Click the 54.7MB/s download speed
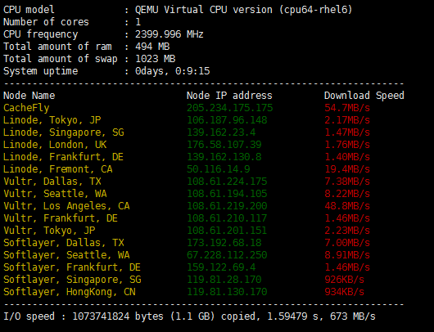The image size is (434, 332). 347,108
